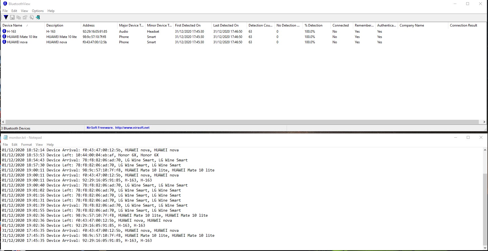This screenshot has width=488, height=251.
Task: Click the Properties toolbar icon
Action: tap(25, 17)
